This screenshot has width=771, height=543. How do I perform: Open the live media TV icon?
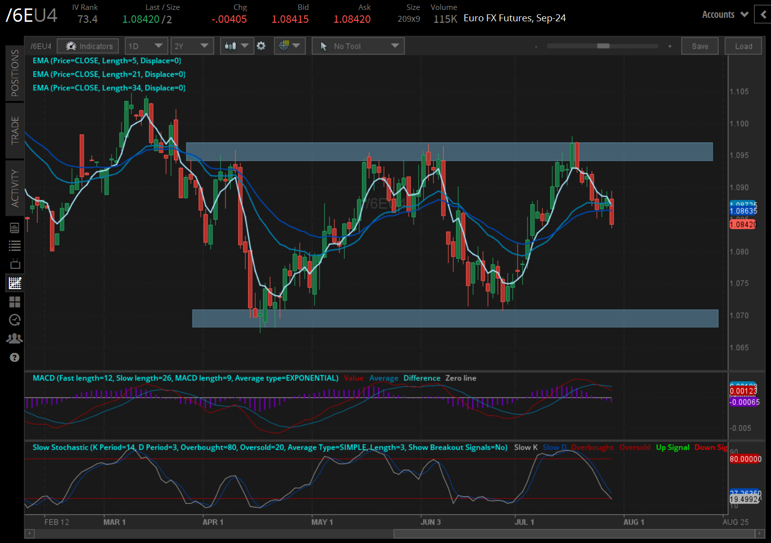(x=14, y=264)
